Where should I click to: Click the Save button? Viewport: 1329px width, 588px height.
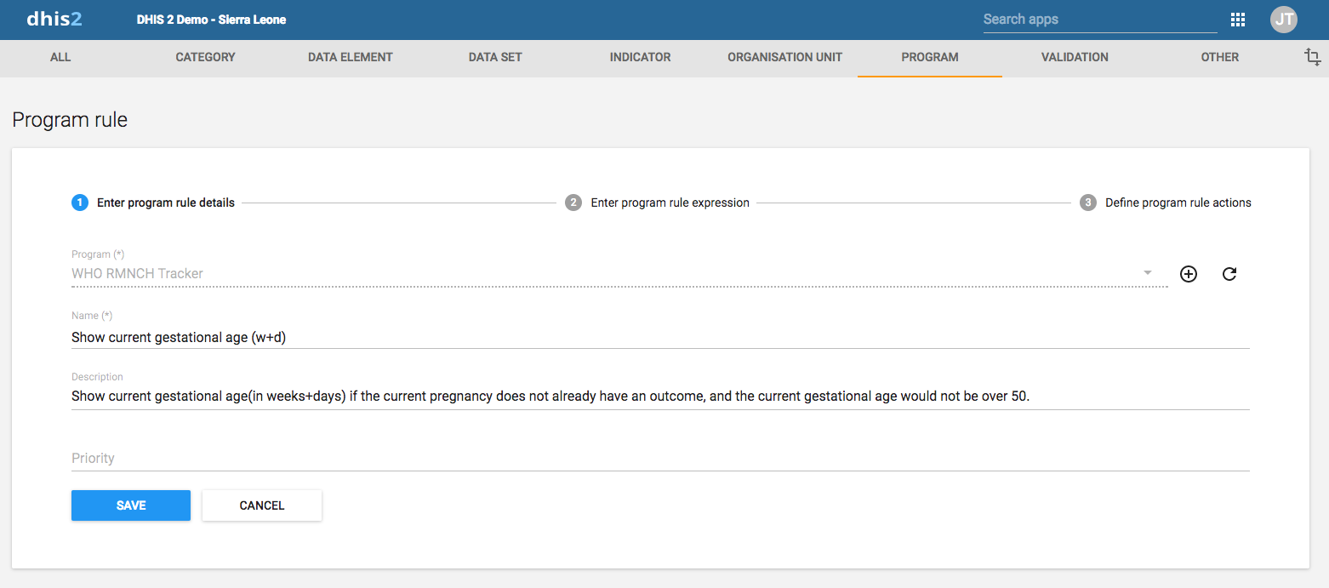[131, 505]
